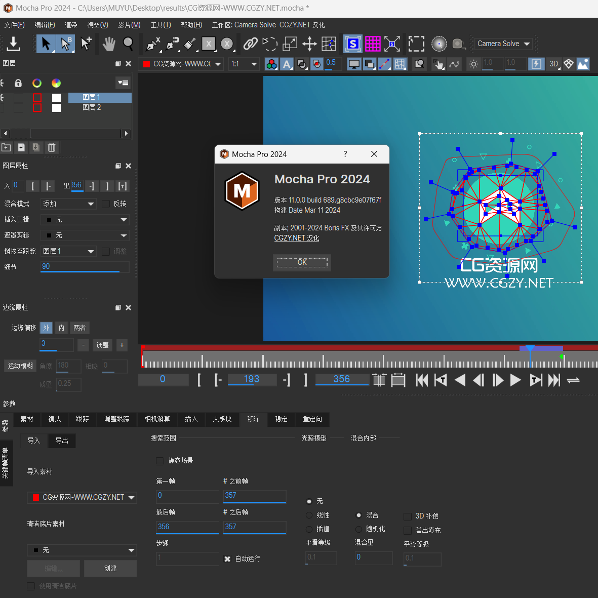The height and width of the screenshot is (598, 598).
Task: Select the Scale tool
Action: (x=290, y=44)
